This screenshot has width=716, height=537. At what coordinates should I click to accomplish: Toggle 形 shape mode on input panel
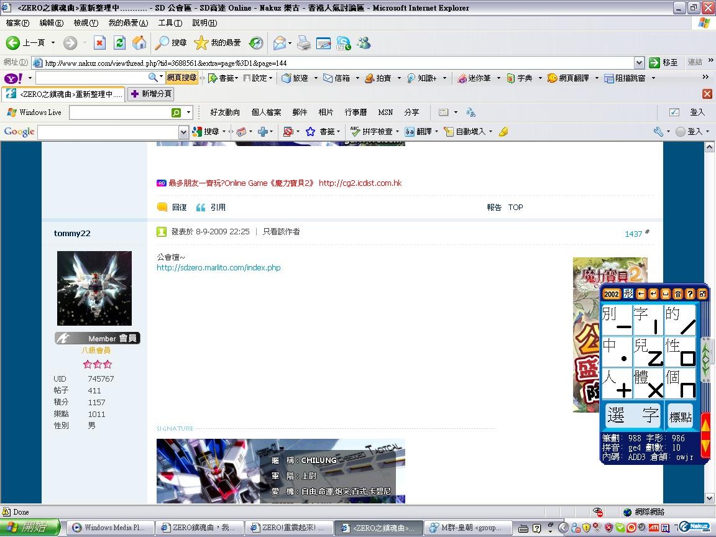point(628,294)
